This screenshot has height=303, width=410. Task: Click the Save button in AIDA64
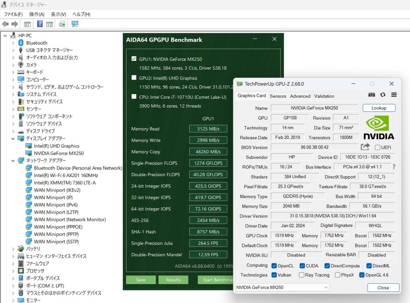coord(141,280)
